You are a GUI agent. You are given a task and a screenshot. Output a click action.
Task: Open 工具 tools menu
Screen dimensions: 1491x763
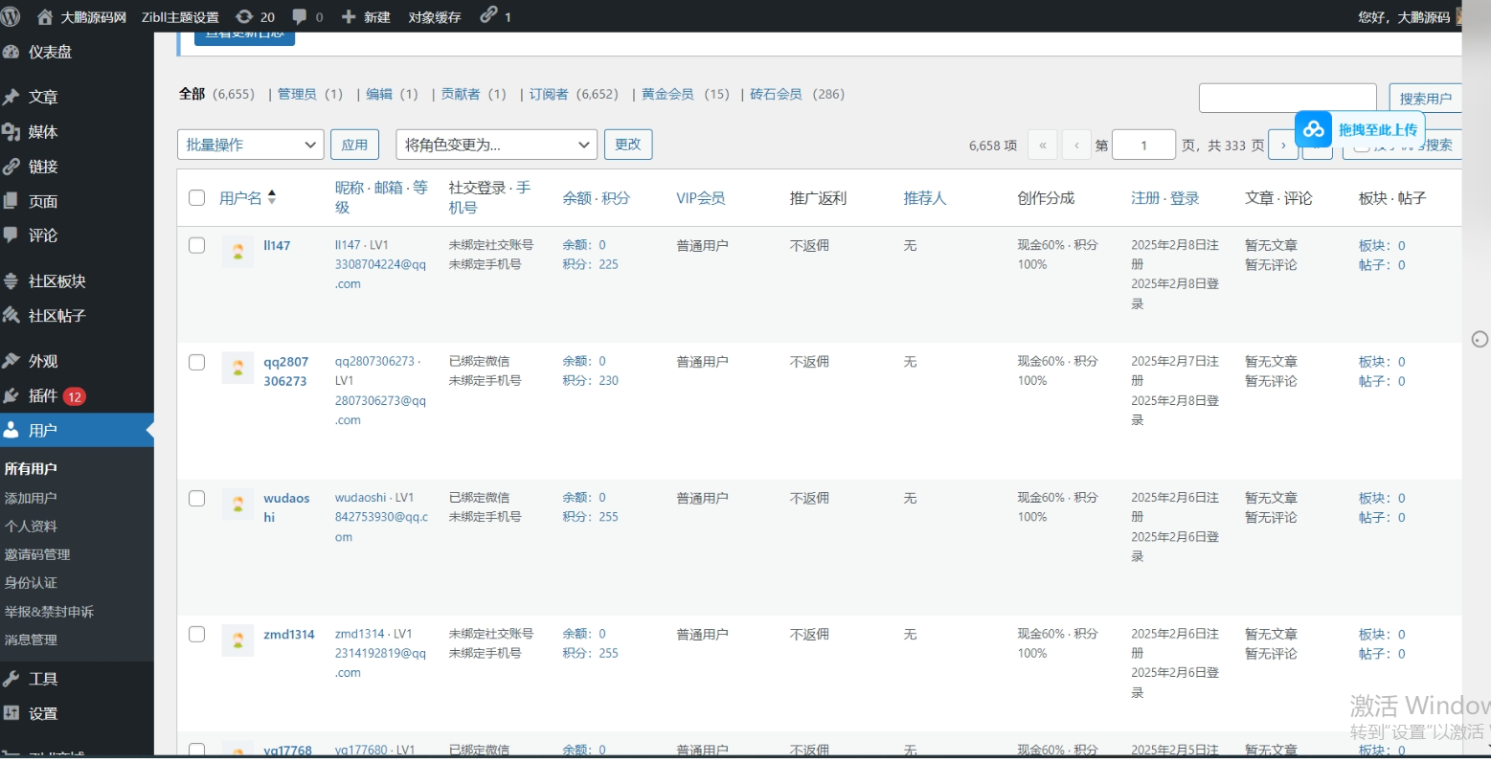pyautogui.click(x=77, y=679)
